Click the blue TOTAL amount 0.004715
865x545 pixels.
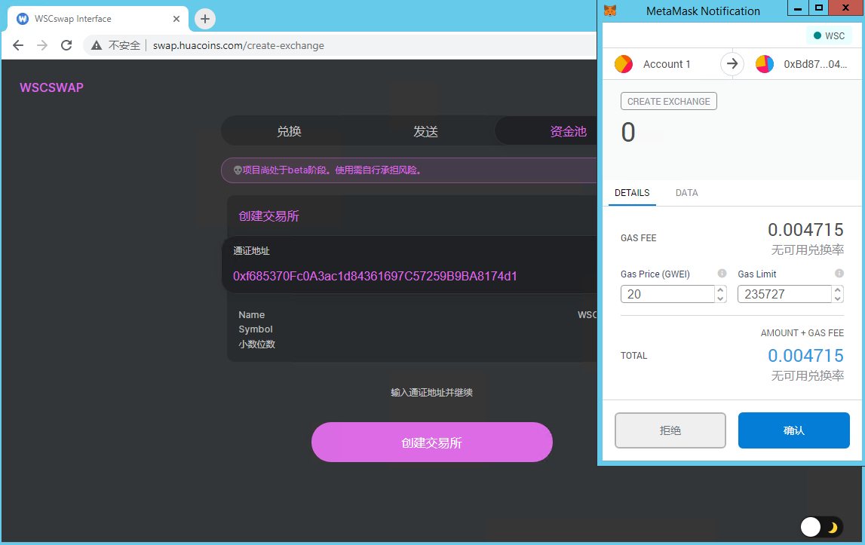pos(805,355)
